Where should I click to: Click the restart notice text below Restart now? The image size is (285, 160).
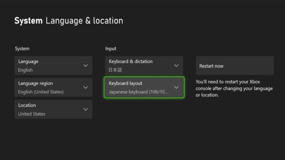234,89
